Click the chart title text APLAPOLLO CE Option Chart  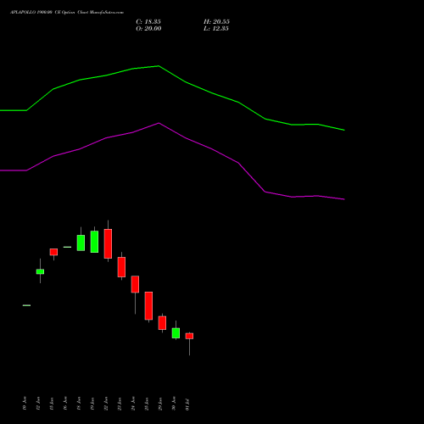tap(67, 12)
